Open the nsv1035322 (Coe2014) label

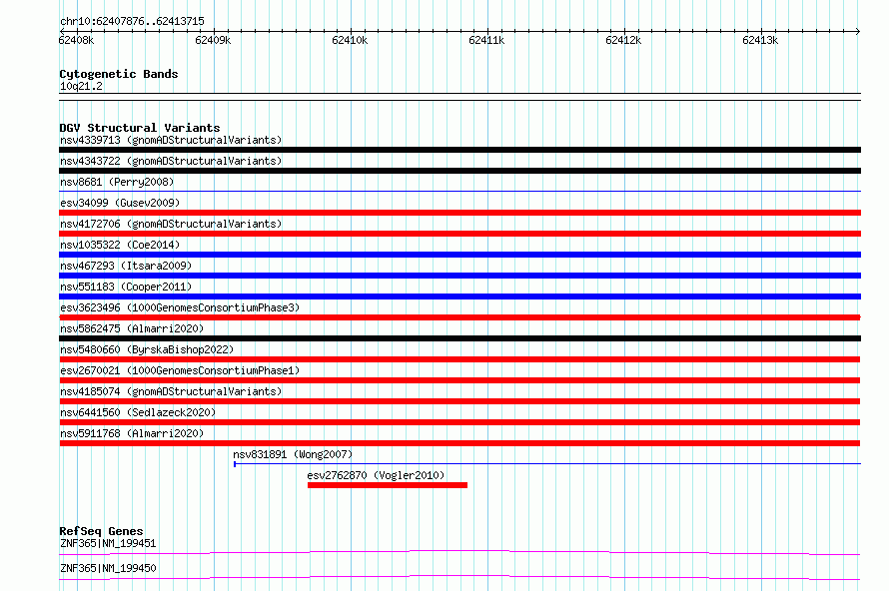[x=120, y=245]
